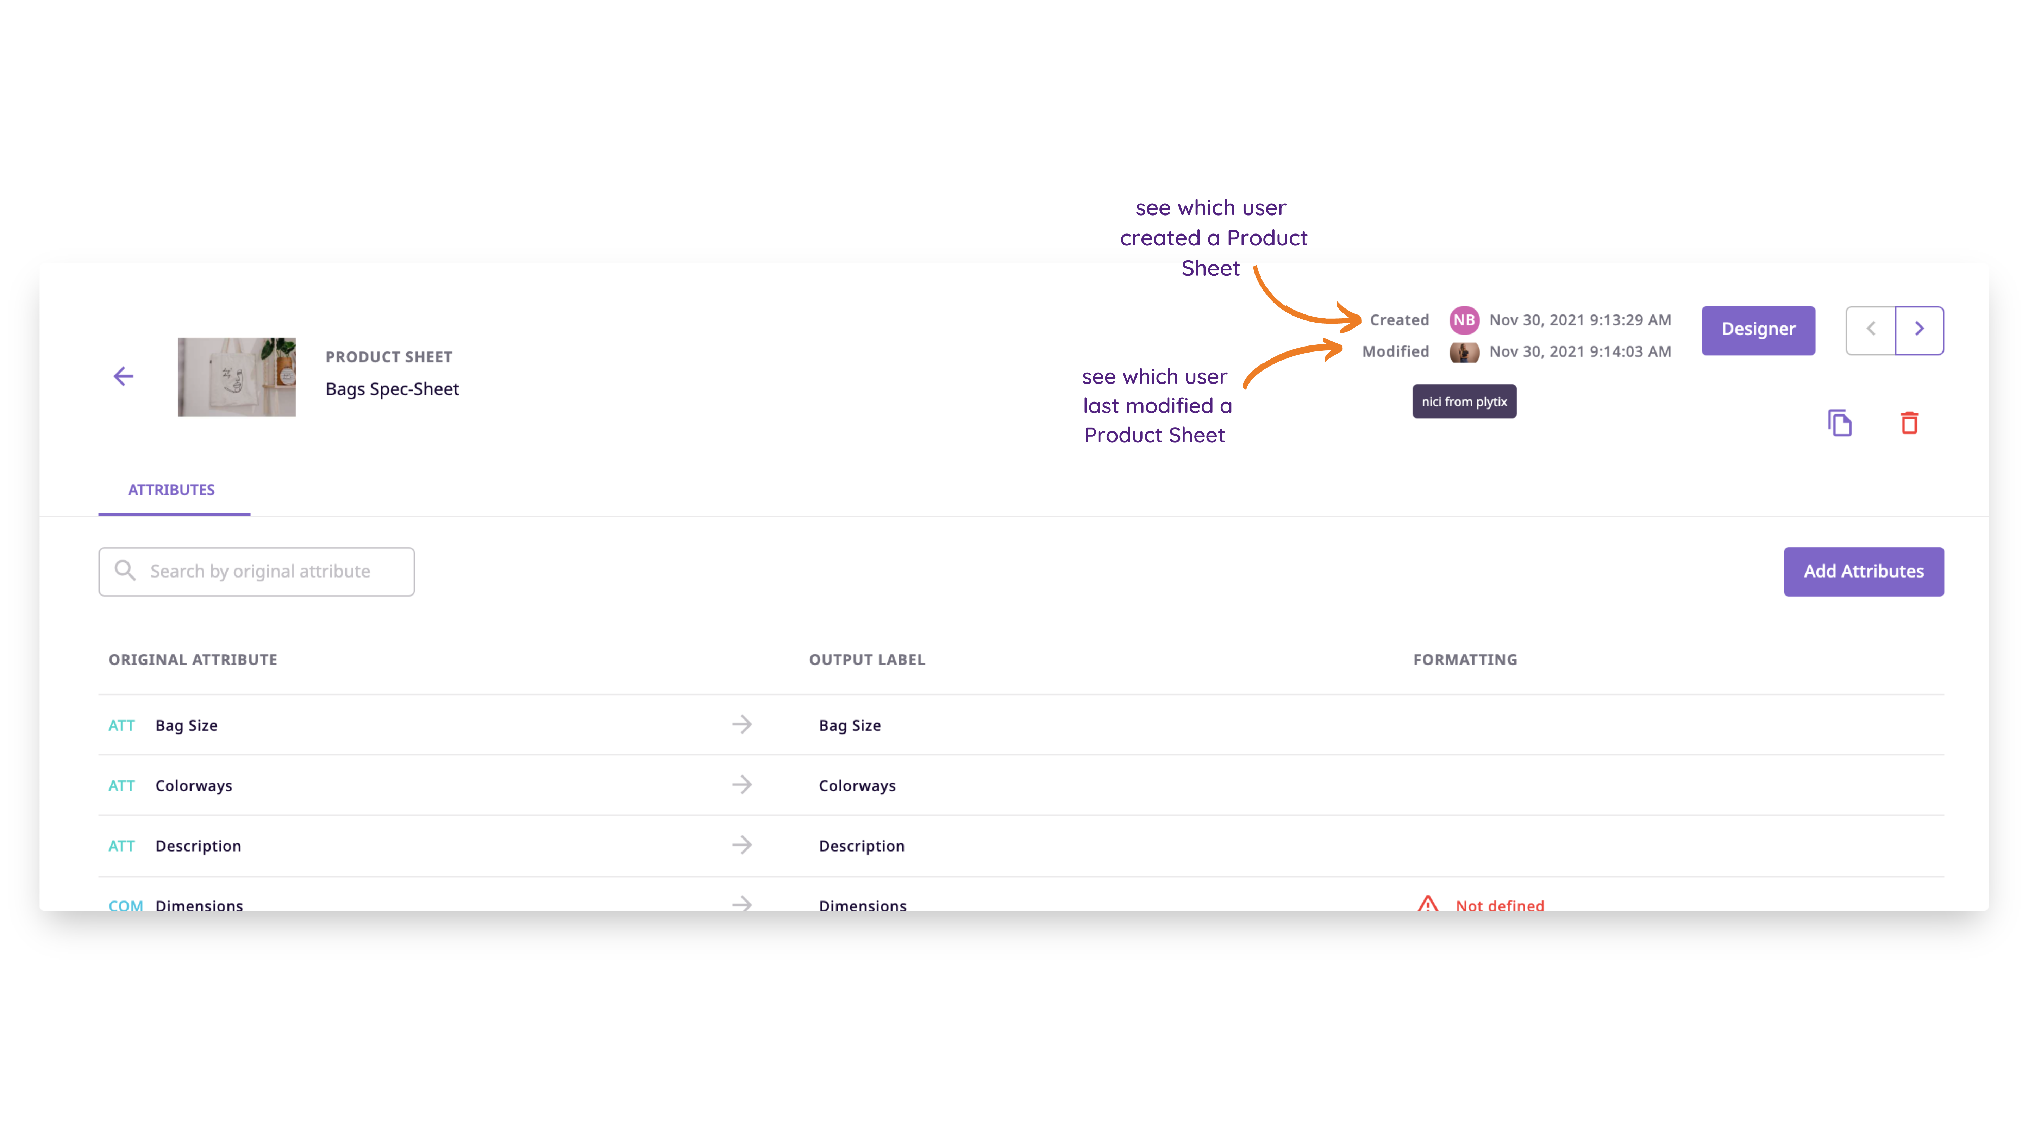2028x1141 pixels.
Task: Open the Designer button
Action: 1758,330
